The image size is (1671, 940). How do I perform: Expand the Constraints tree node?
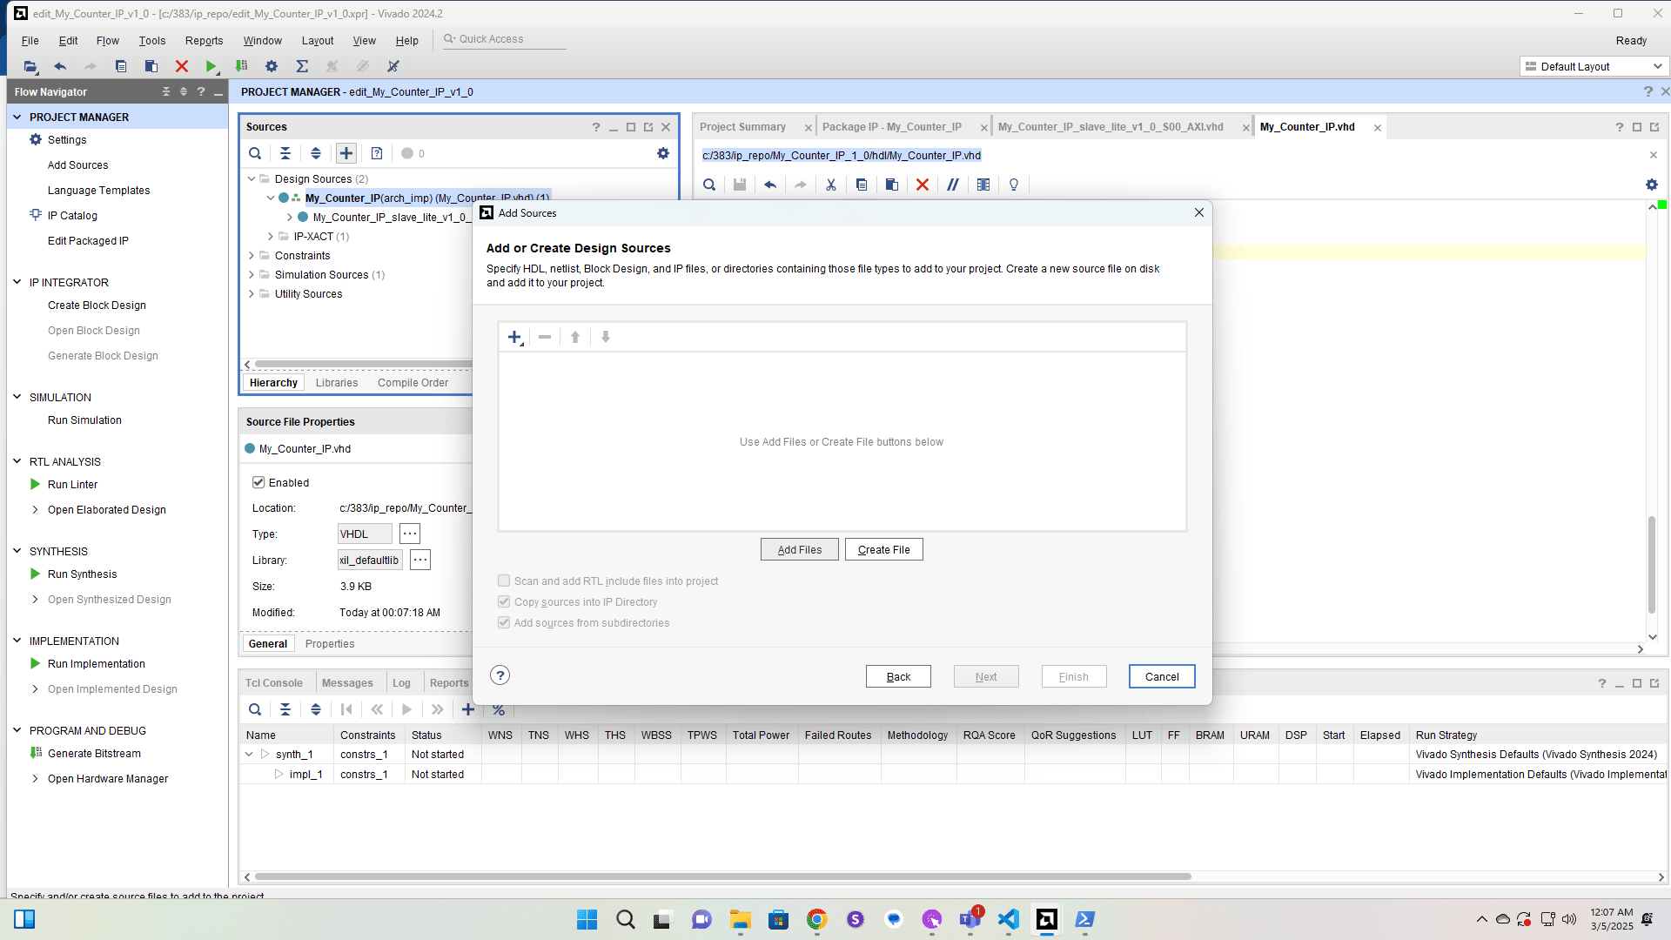(252, 255)
